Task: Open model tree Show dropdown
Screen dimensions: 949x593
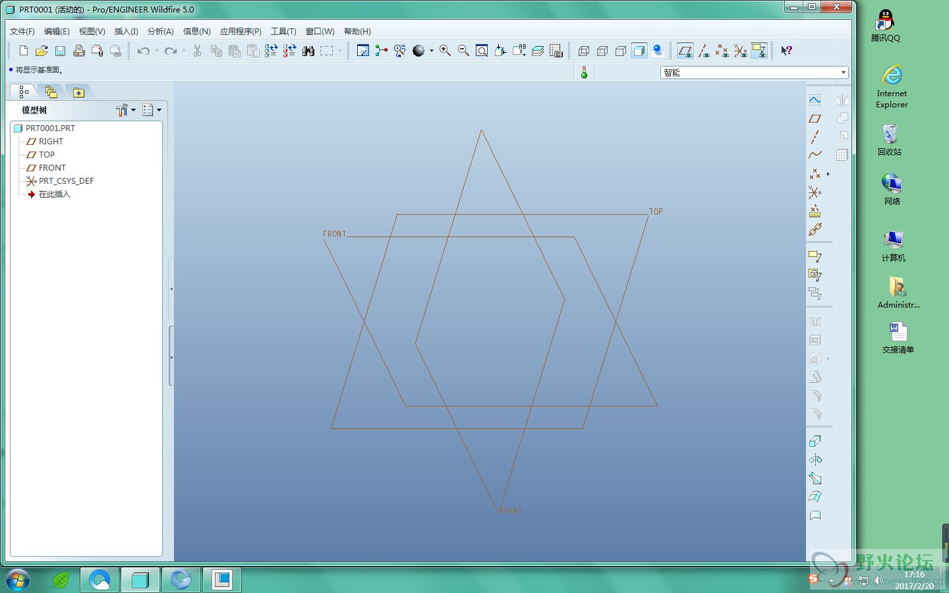Action: 152,110
